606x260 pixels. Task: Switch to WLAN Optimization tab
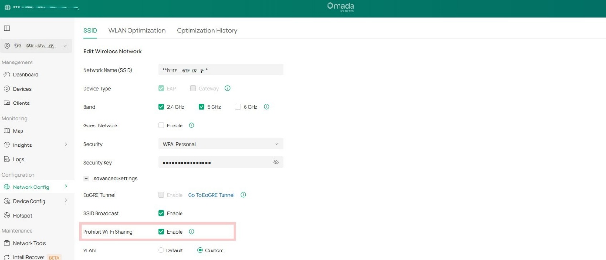point(137,31)
